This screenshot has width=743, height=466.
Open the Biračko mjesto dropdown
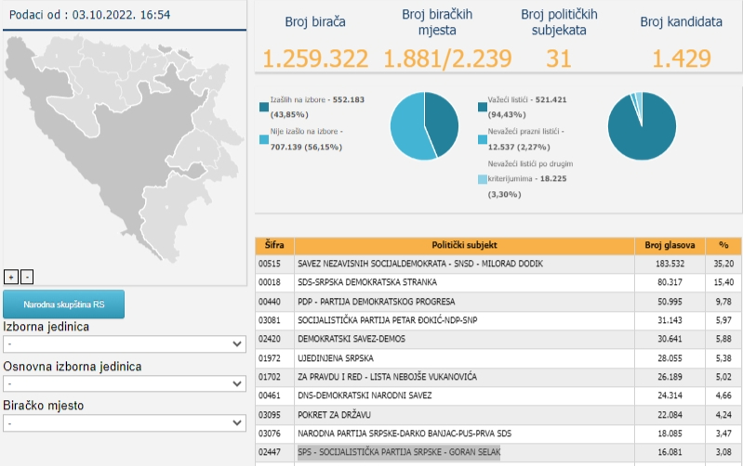tap(125, 423)
